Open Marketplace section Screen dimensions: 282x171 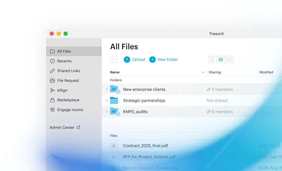(74, 100)
